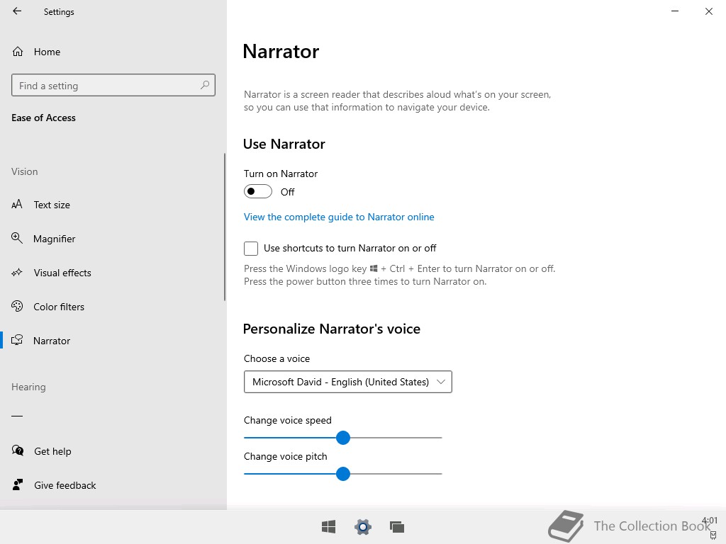Open the Windows Start button
The image size is (726, 544).
coord(329,526)
